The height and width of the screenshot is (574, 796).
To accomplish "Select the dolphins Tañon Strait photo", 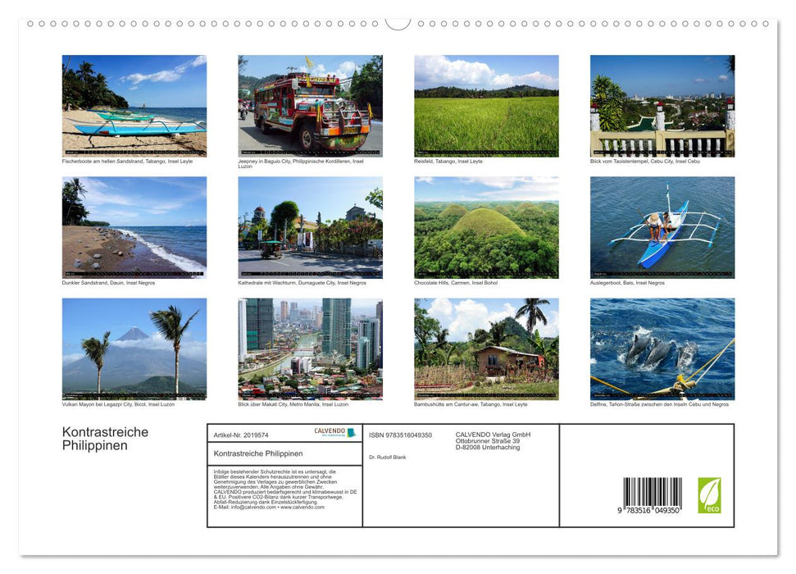I will (x=663, y=348).
